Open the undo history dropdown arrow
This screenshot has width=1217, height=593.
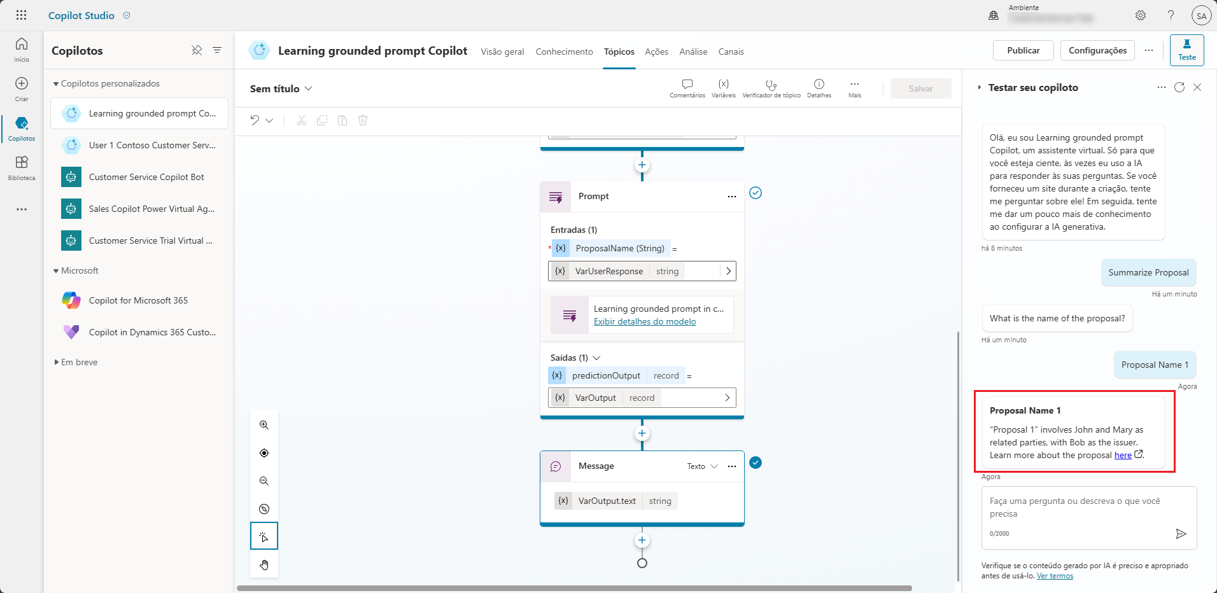[269, 120]
